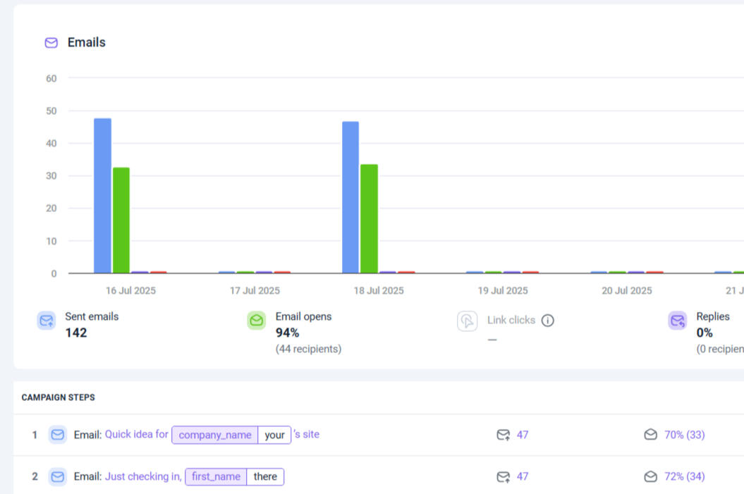Image resolution: width=744 pixels, height=494 pixels.
Task: Open the 'Just checking in,' email step
Action: (142, 476)
